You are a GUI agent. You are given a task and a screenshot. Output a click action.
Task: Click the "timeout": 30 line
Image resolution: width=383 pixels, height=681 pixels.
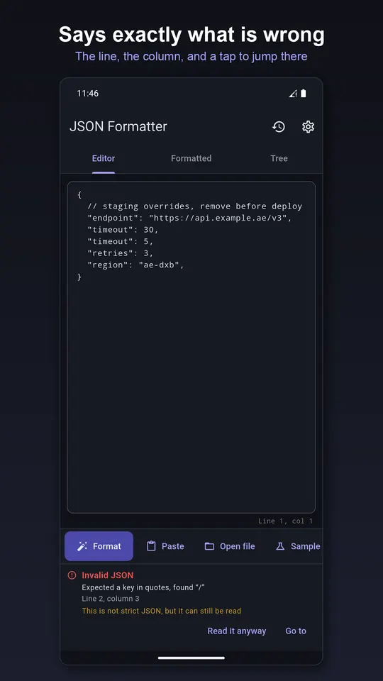tap(123, 230)
